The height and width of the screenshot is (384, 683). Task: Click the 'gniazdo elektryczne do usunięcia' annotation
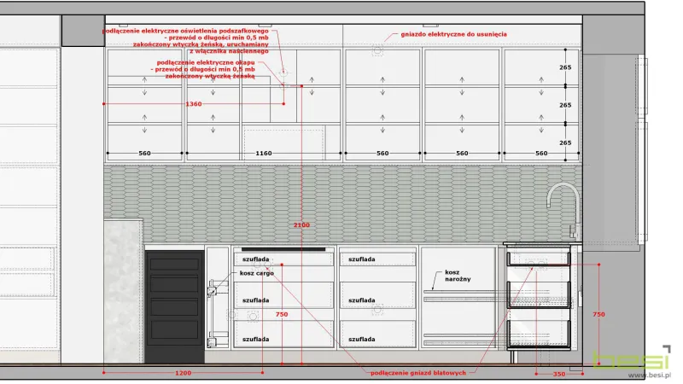453,34
